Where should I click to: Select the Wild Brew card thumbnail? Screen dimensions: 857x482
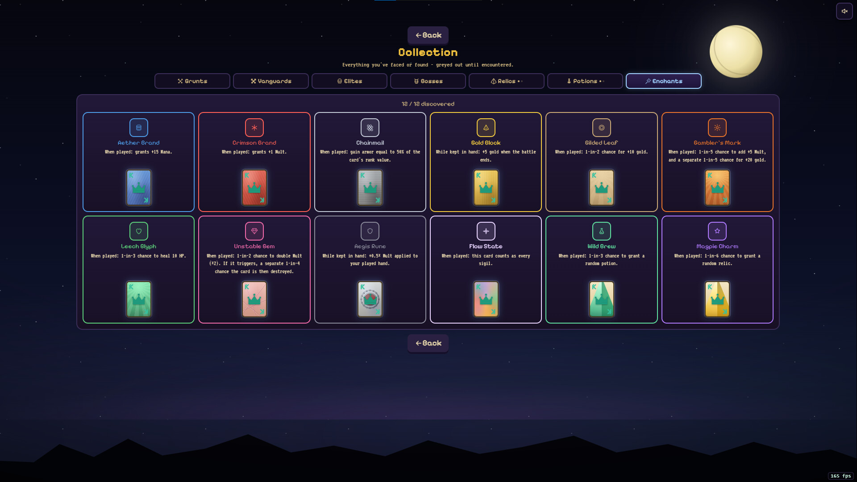tap(602, 299)
